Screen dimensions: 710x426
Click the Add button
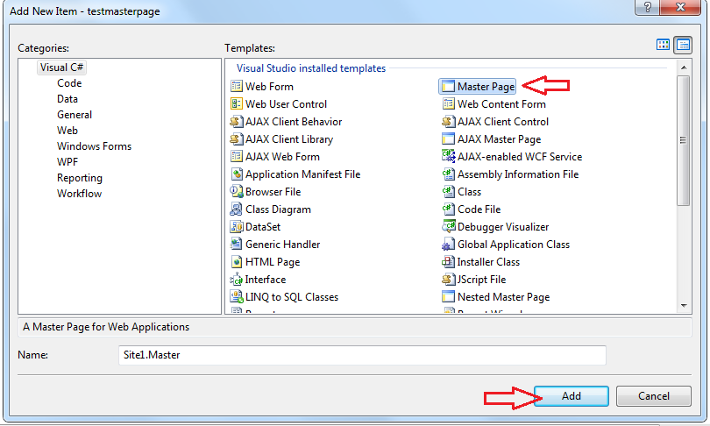(x=571, y=396)
